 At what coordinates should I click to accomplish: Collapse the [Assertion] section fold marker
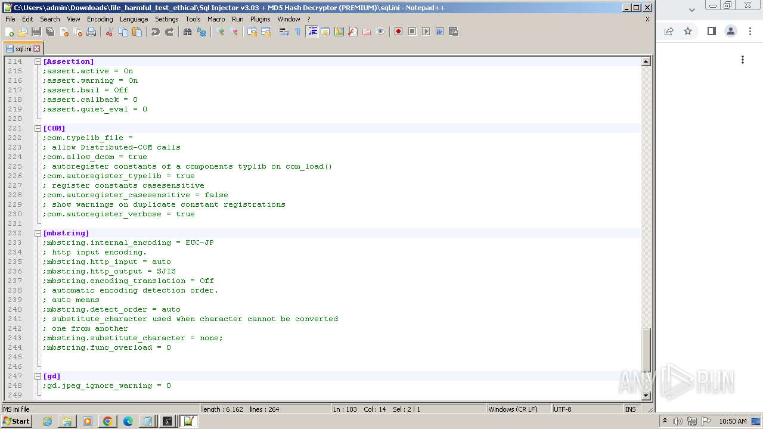pos(38,61)
